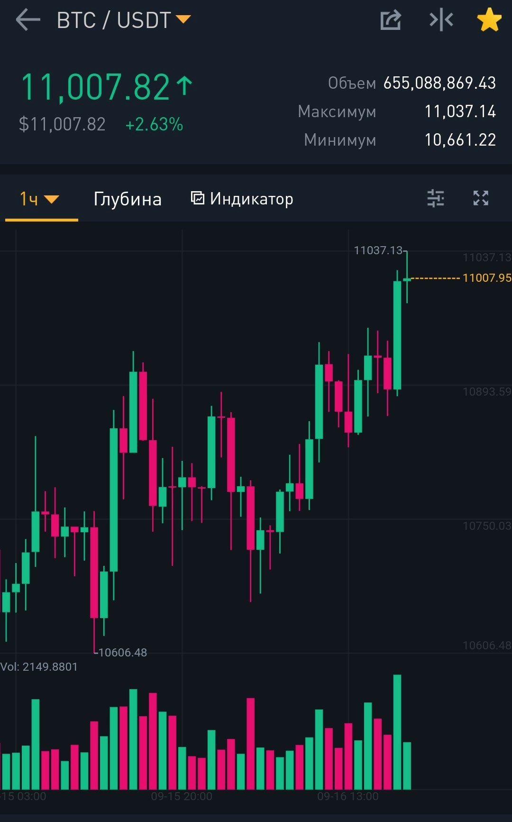Click the 11037.13 high label on chart
This screenshot has width=512, height=822.
pyautogui.click(x=378, y=250)
